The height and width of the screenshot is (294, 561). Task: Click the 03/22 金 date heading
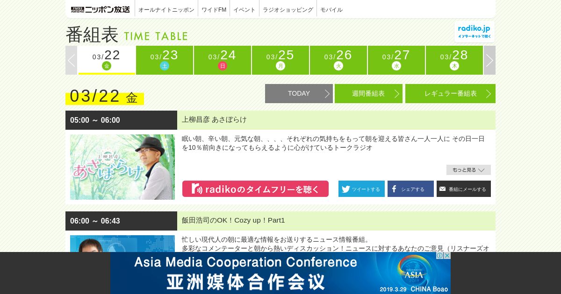pyautogui.click(x=105, y=97)
